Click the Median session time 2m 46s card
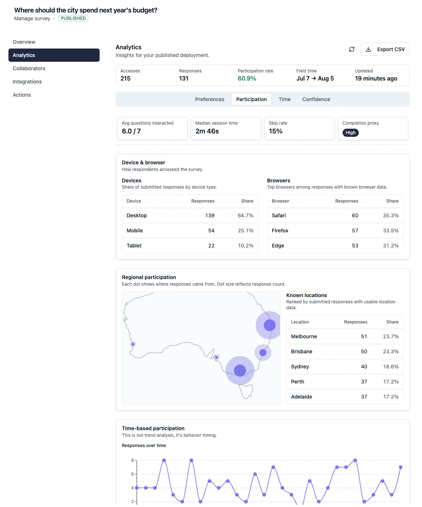This screenshot has height=507, width=422. (226, 128)
